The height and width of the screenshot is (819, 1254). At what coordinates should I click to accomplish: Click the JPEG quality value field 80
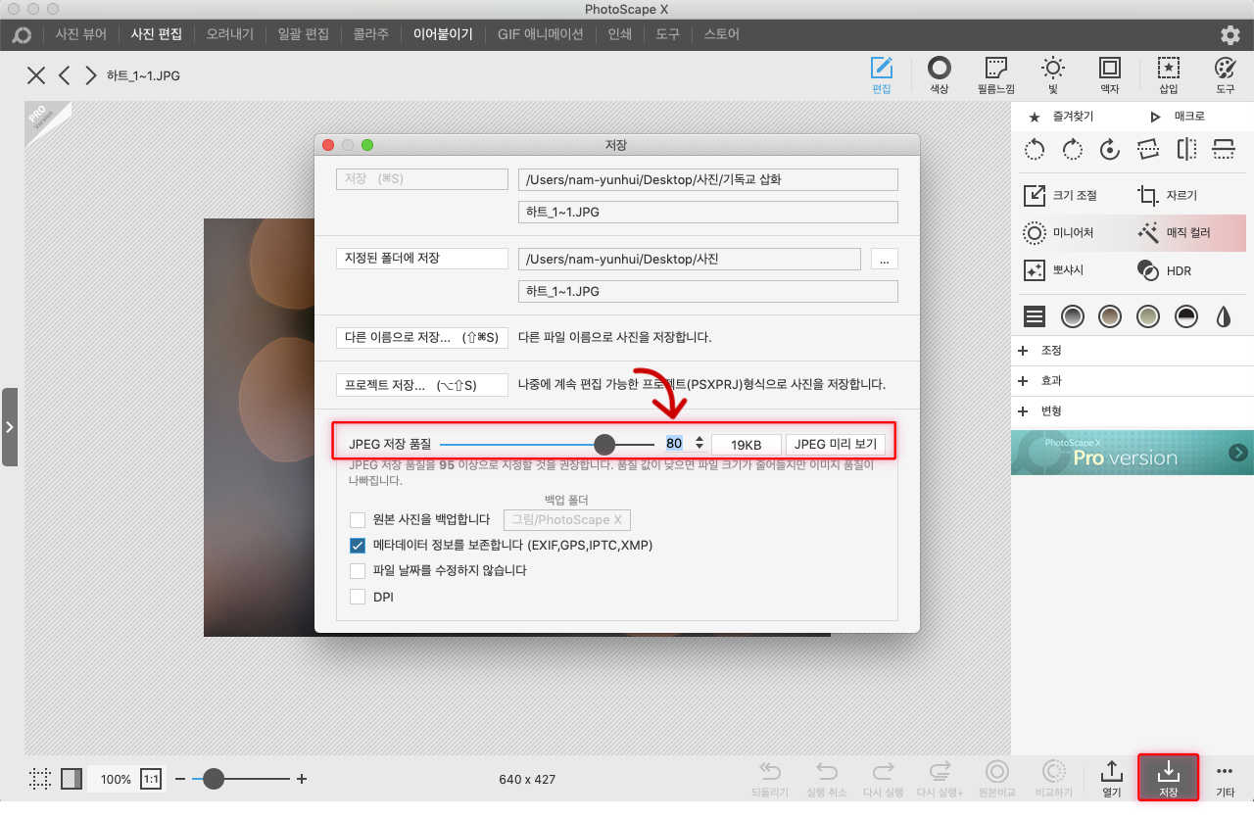(x=674, y=444)
